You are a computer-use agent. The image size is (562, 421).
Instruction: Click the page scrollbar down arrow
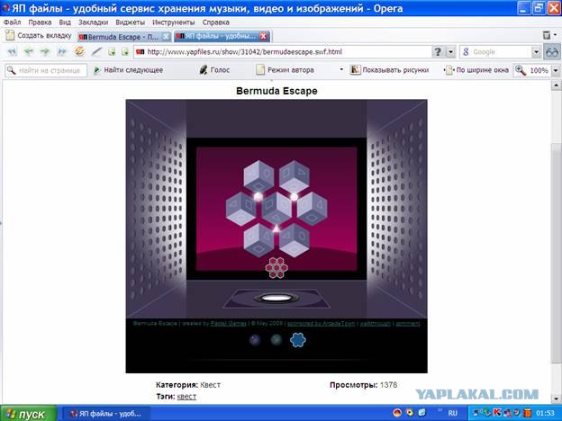click(x=556, y=399)
